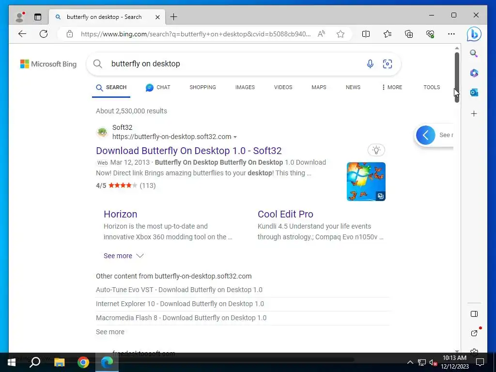Expand the blue See more side panel arrow

click(425, 135)
